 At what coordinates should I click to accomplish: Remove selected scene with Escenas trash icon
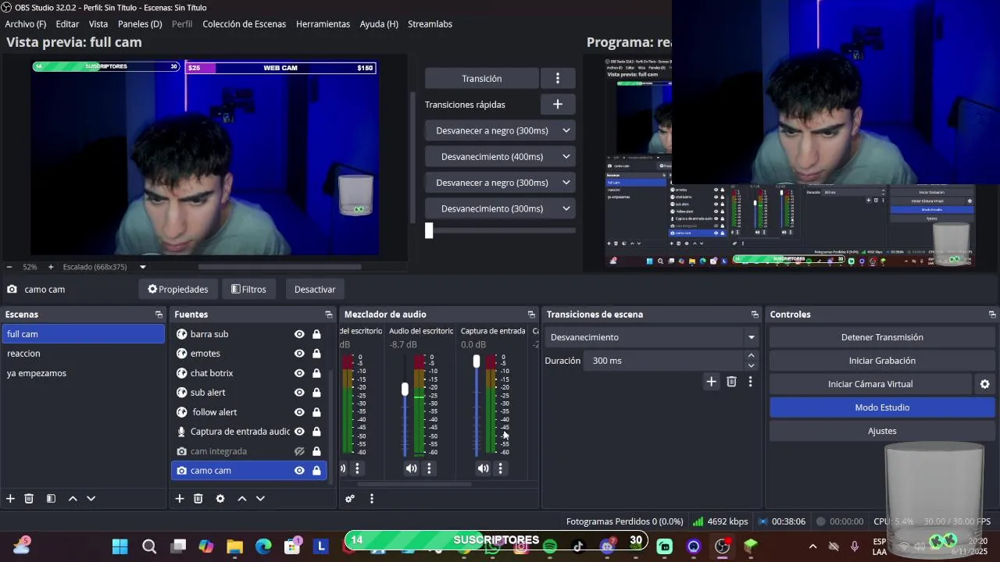point(29,498)
